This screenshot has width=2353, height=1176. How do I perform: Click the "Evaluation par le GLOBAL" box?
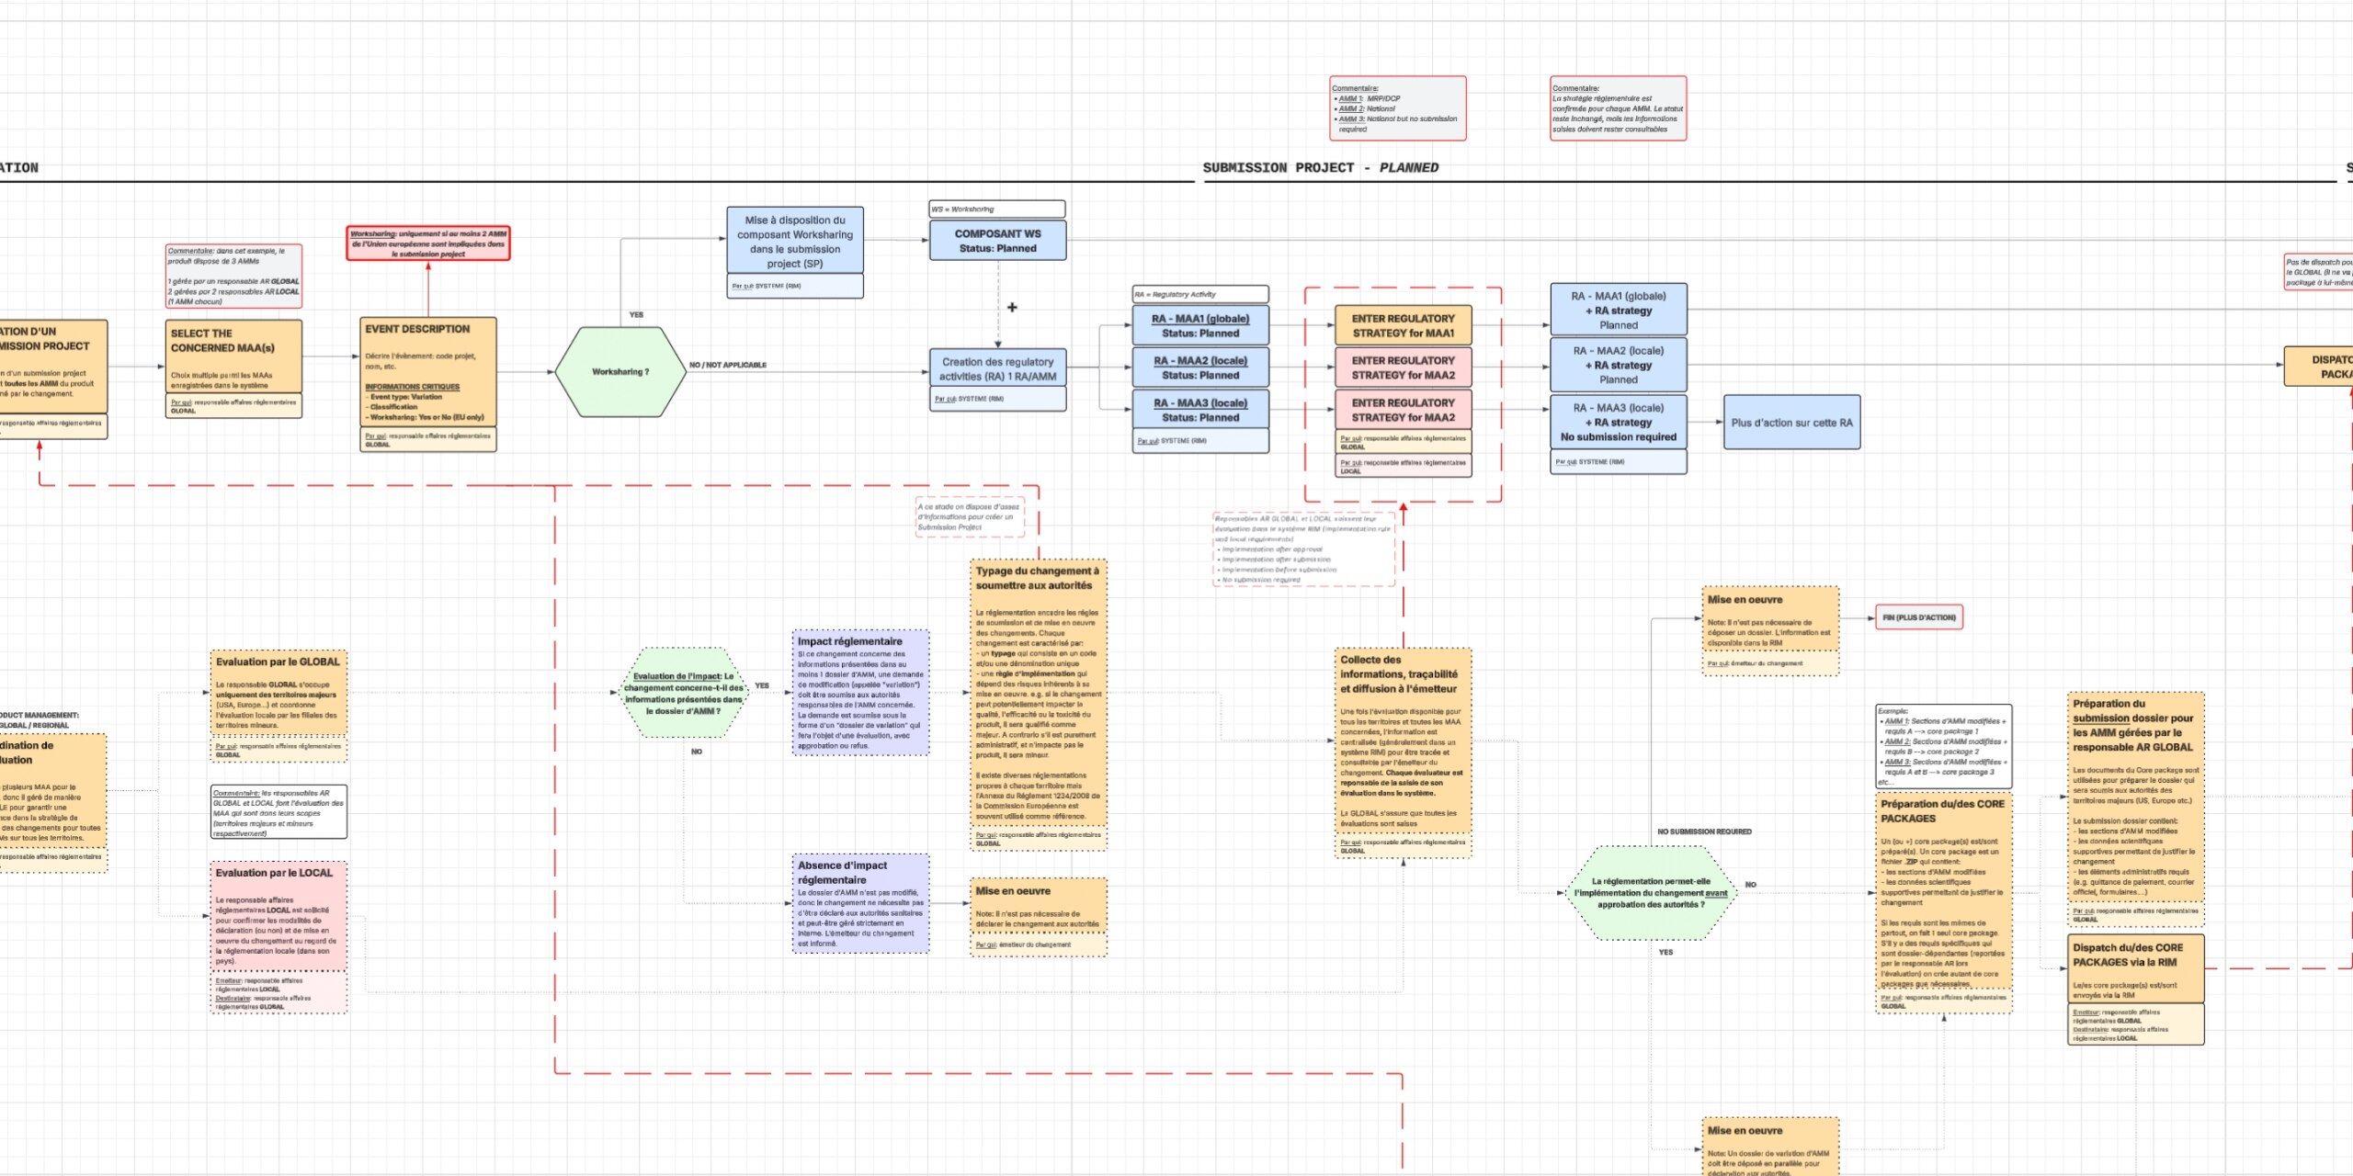point(278,694)
